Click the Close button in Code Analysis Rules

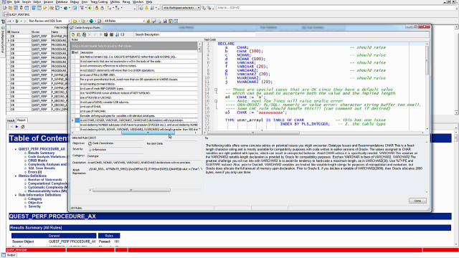417,201
